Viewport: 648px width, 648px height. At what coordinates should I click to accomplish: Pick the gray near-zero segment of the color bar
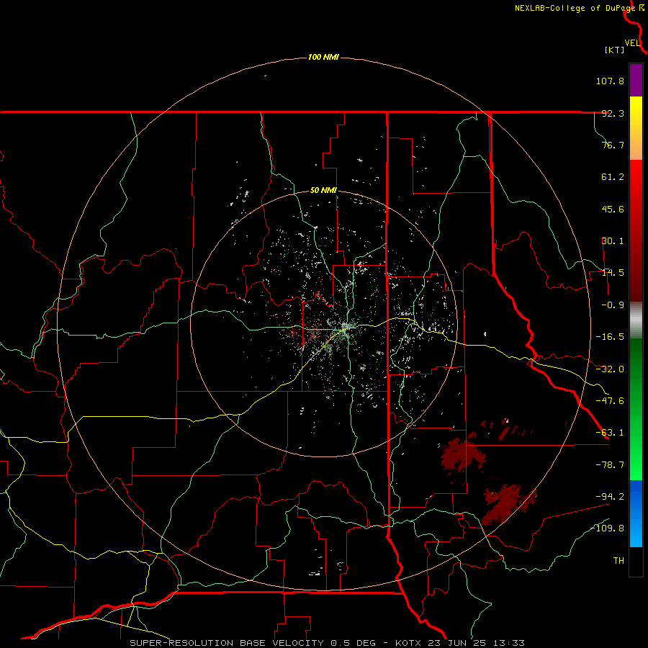click(636, 320)
